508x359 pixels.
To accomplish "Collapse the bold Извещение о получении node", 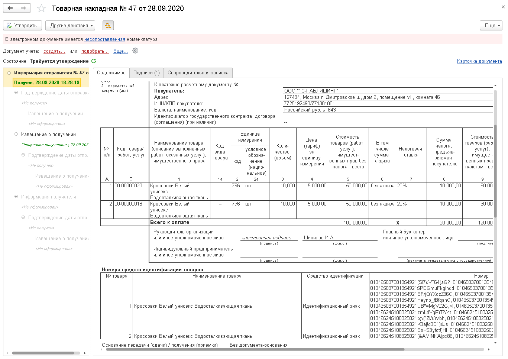I will [16, 134].
